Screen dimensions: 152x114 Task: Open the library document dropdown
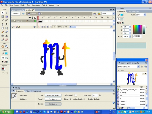(129, 66)
